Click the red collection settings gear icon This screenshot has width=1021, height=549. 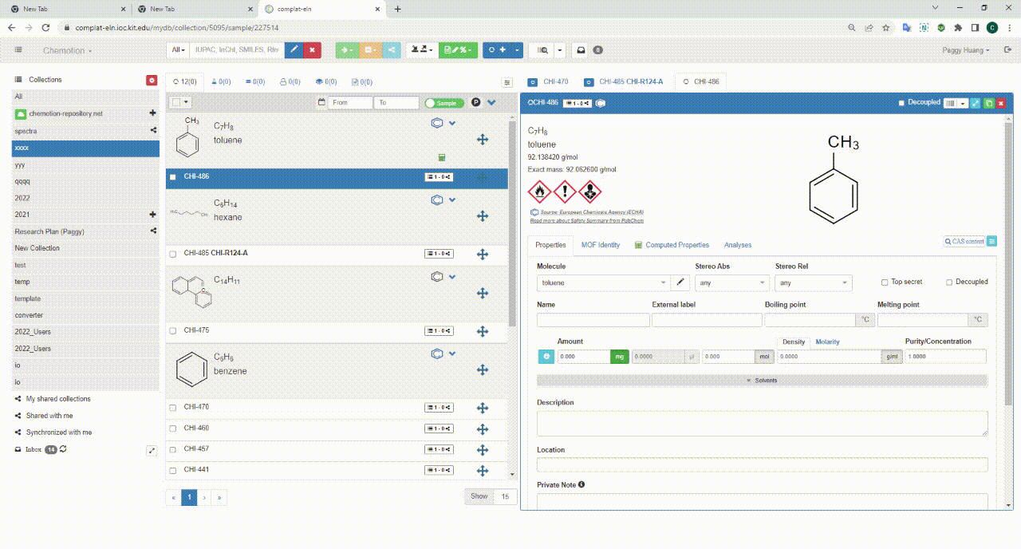click(x=152, y=80)
